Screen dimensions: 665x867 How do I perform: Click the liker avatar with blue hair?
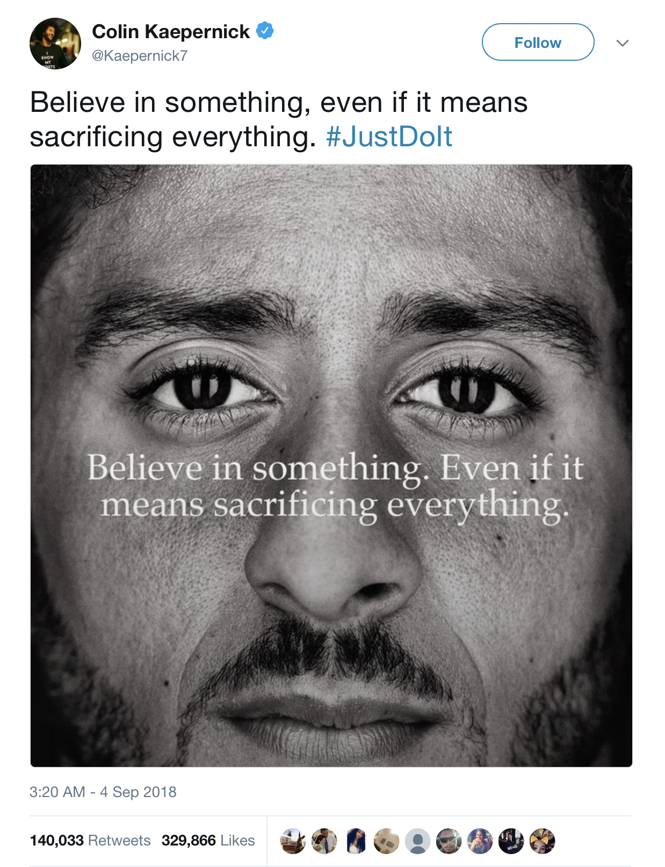(355, 841)
